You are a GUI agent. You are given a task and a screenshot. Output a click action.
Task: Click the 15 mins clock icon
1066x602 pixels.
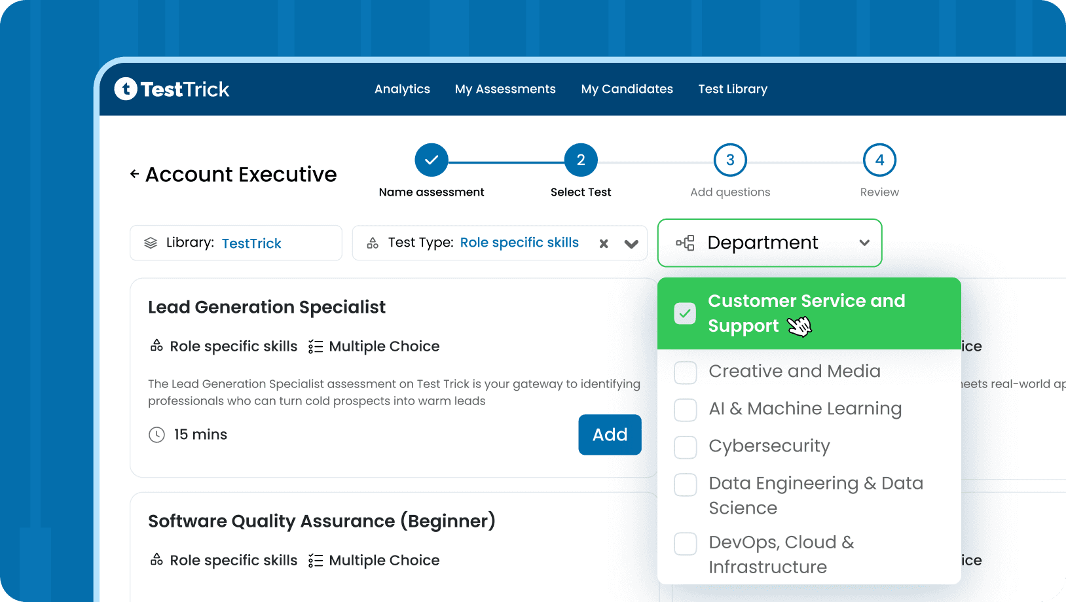156,434
